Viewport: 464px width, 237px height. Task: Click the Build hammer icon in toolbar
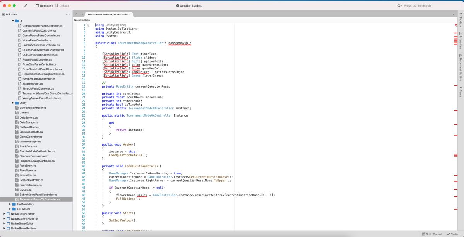[x=26, y=6]
